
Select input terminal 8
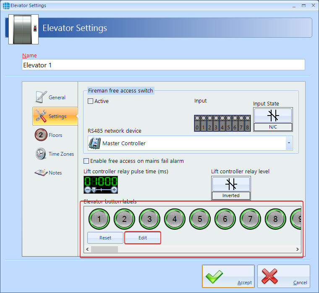248,123
